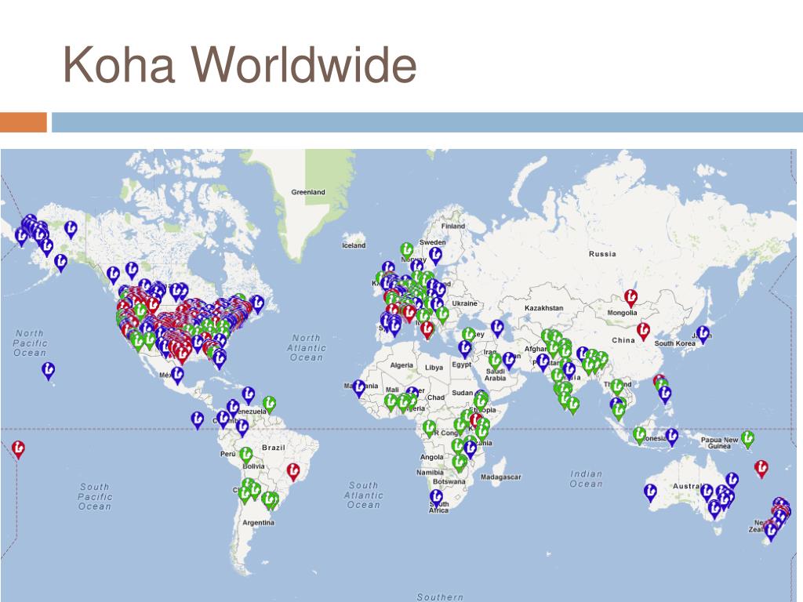803x602 pixels.
Task: Click the blue marker on Mauritania
Action: click(x=359, y=389)
